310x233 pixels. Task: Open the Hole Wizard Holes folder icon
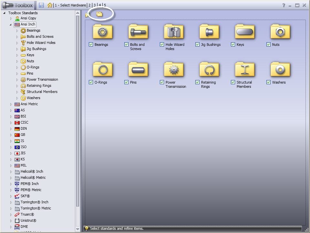point(174,32)
